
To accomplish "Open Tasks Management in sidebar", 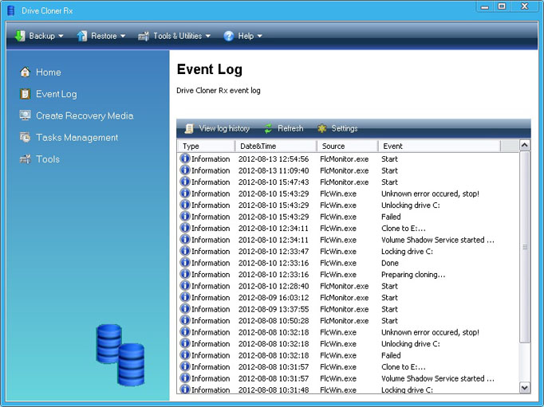I will tap(77, 138).
